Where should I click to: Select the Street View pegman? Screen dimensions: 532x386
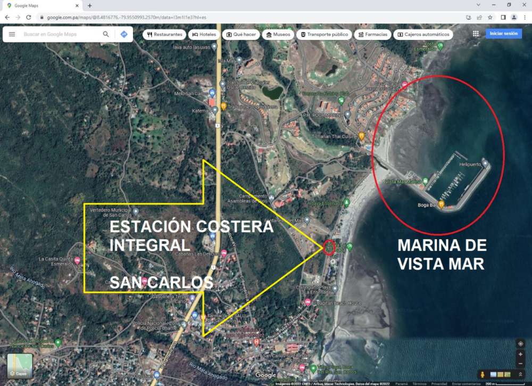(483, 374)
